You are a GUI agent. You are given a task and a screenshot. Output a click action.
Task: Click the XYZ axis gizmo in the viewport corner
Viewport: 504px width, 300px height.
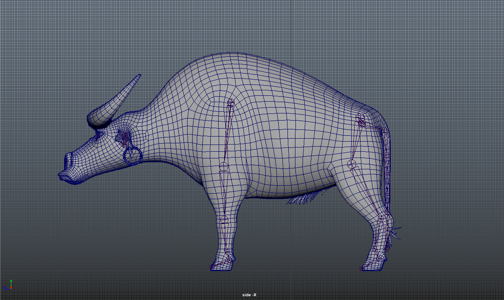[x=8, y=285]
